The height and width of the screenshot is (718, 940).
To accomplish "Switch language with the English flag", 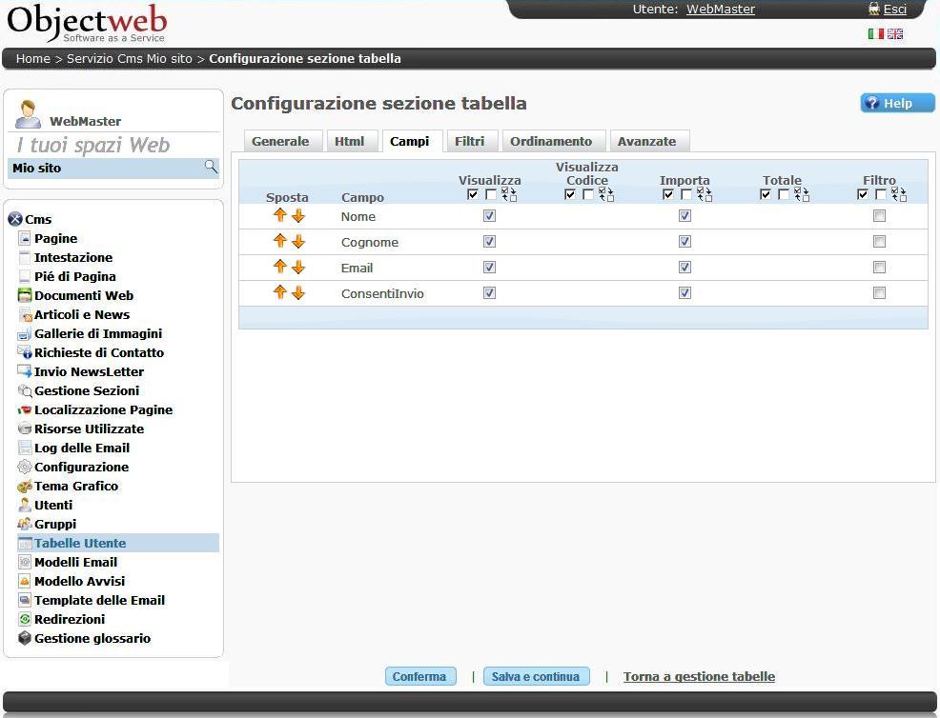I will click(895, 34).
